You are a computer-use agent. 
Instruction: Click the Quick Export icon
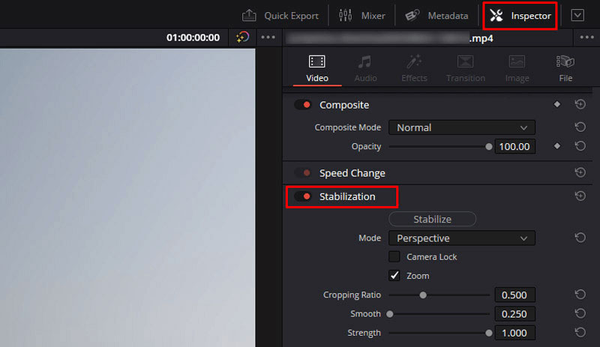[249, 16]
